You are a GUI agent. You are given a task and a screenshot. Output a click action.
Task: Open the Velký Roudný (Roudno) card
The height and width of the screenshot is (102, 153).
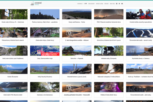[x=45, y=72]
